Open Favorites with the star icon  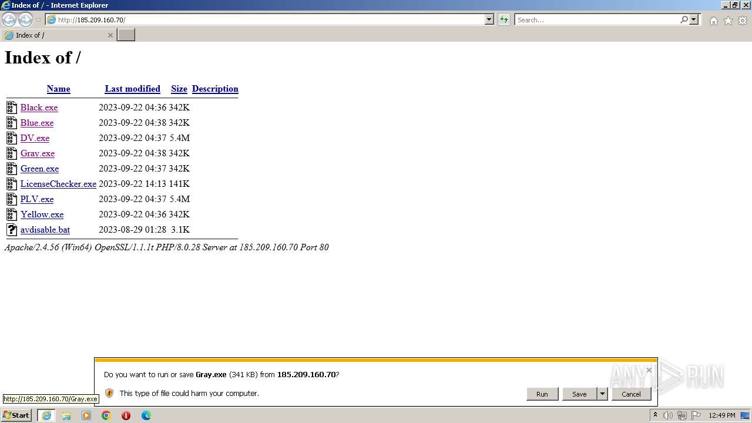click(728, 21)
